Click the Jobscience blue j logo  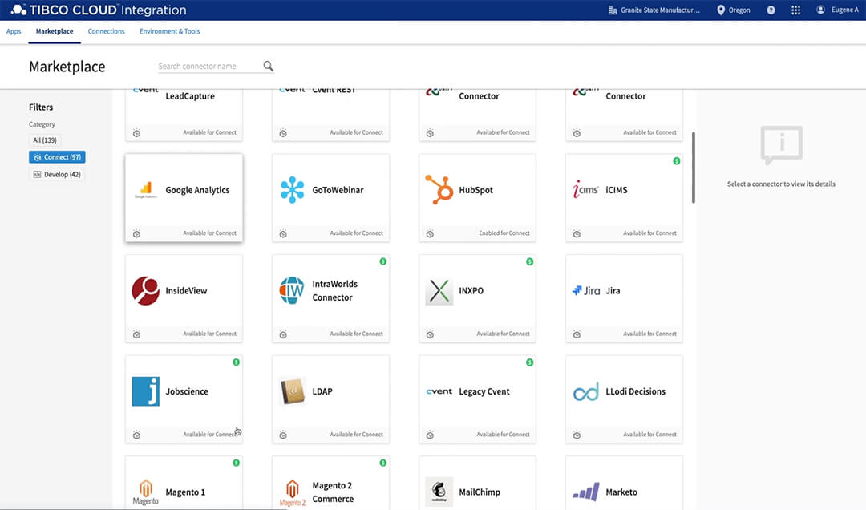click(146, 391)
